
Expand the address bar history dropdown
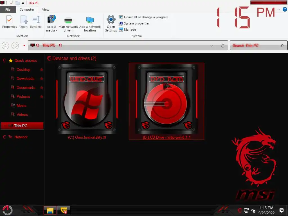212,46
